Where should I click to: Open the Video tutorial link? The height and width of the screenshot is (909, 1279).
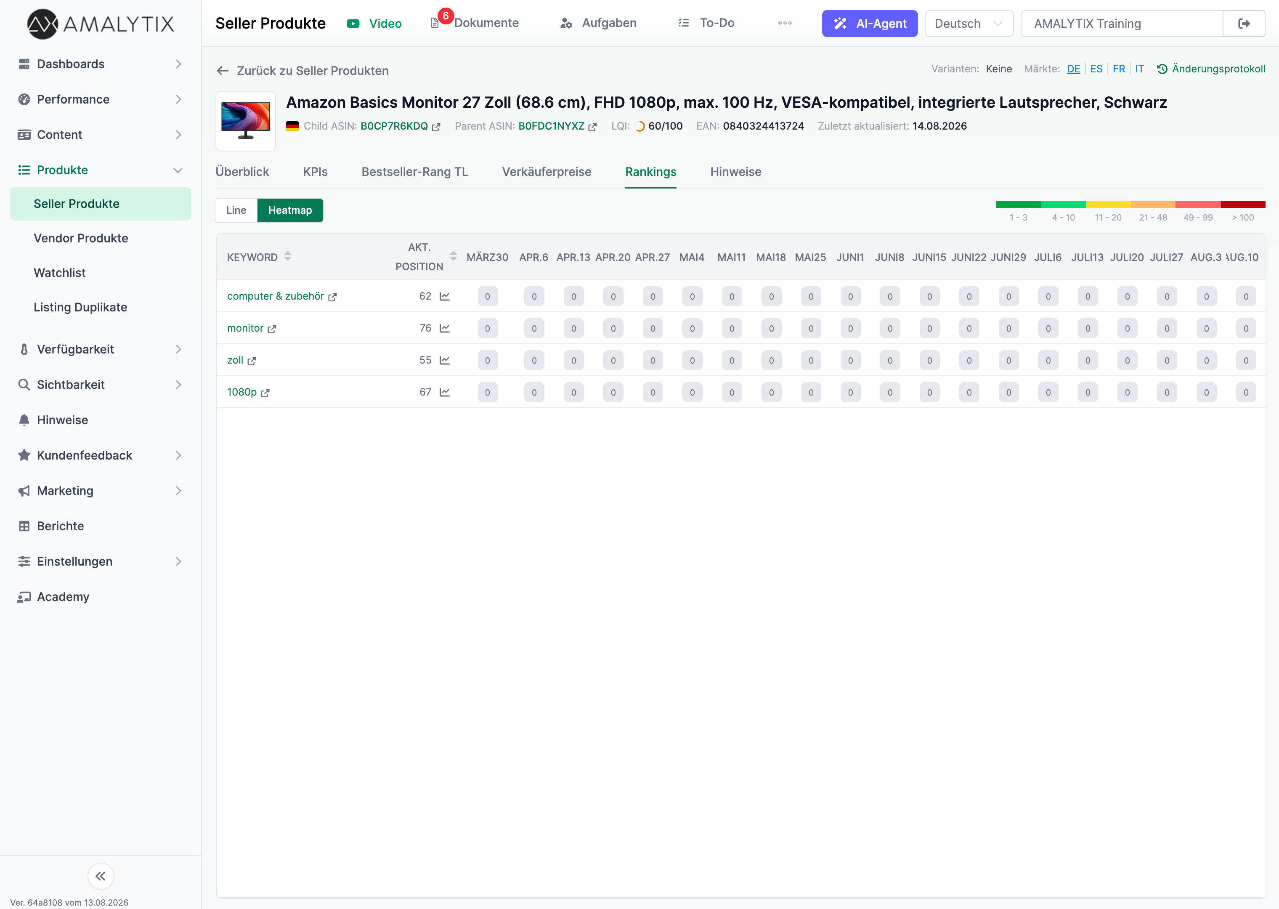pos(374,24)
